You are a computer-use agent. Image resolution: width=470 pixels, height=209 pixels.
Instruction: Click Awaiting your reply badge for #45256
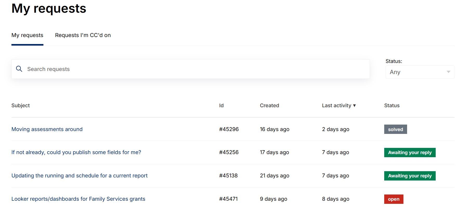(410, 153)
